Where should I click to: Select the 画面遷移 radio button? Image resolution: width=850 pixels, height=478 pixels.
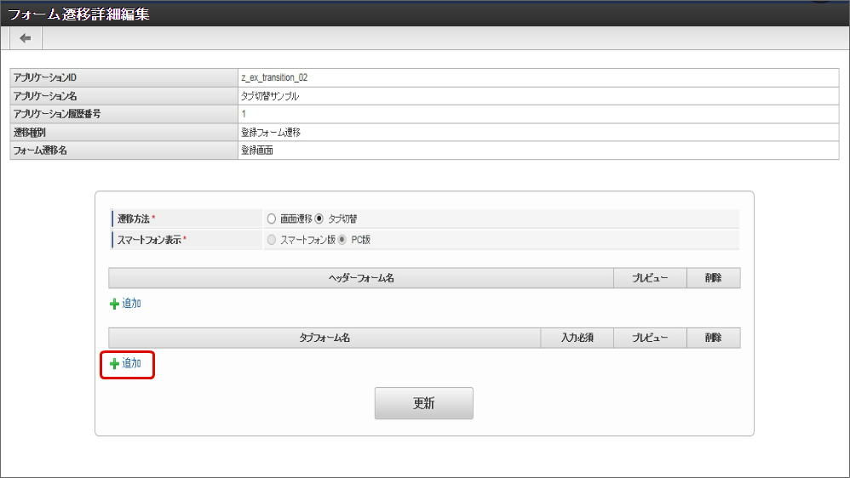pyautogui.click(x=272, y=219)
